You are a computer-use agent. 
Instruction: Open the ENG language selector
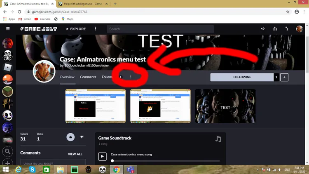287,169
